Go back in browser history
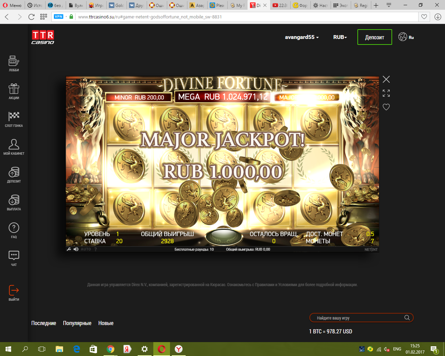Screen dimensions: 445x356 [7, 17]
